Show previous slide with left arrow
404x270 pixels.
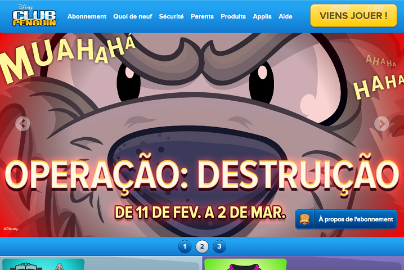point(23,124)
